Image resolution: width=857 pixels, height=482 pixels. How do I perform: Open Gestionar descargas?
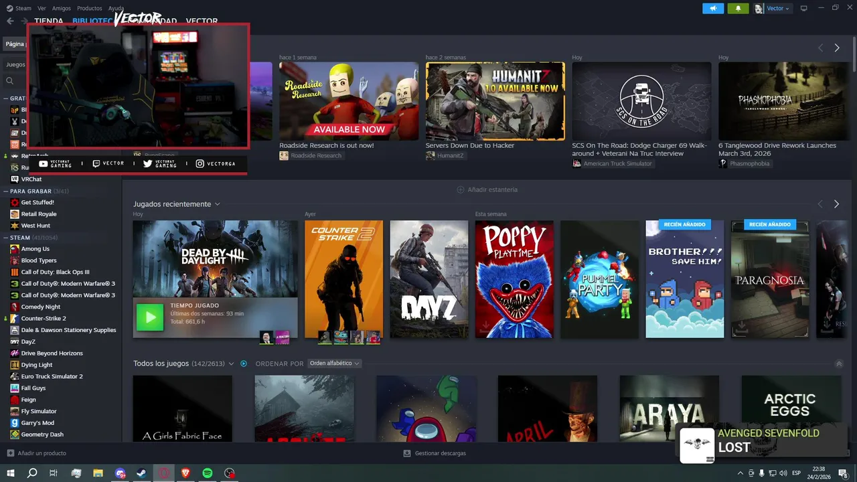point(435,453)
